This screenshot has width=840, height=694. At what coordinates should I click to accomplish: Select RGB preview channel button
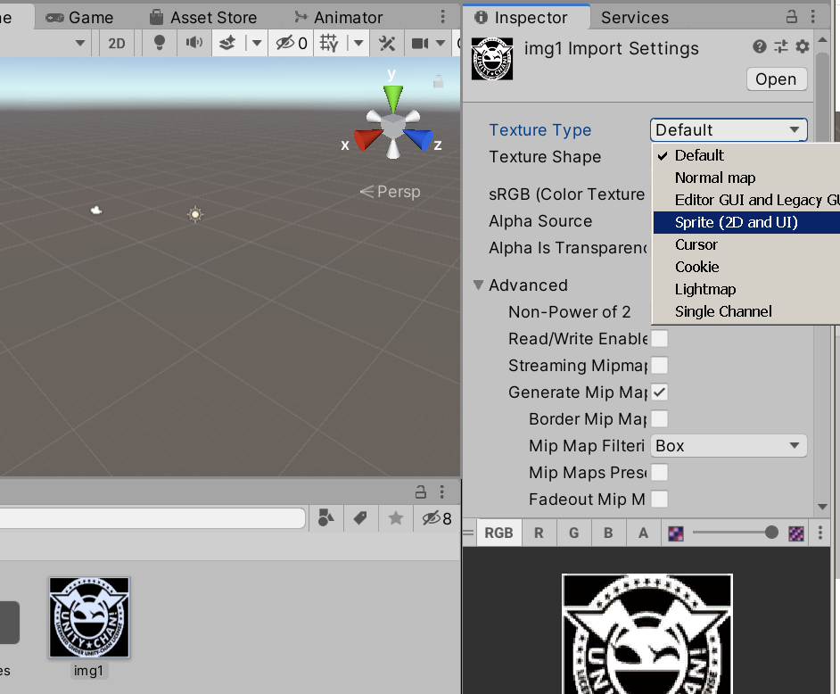498,533
